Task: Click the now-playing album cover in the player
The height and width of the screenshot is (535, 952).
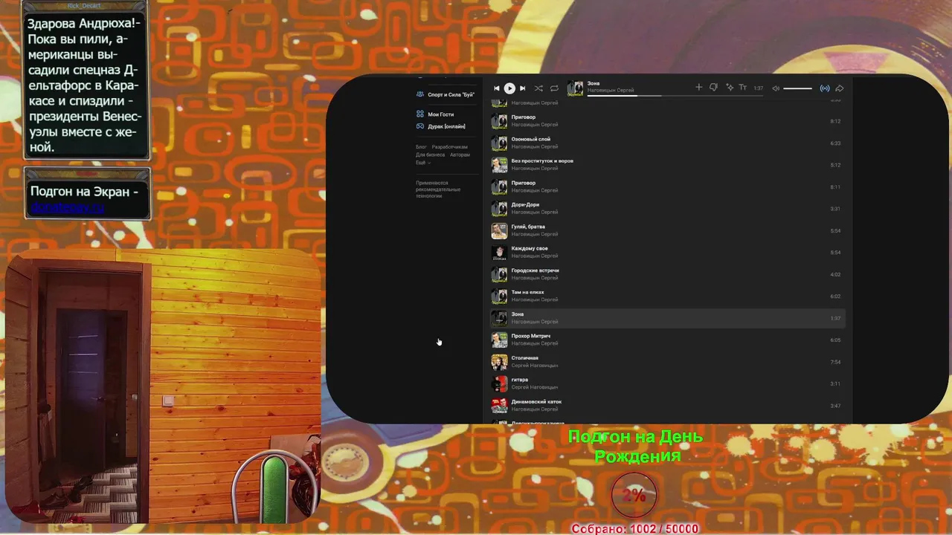Action: [x=575, y=88]
